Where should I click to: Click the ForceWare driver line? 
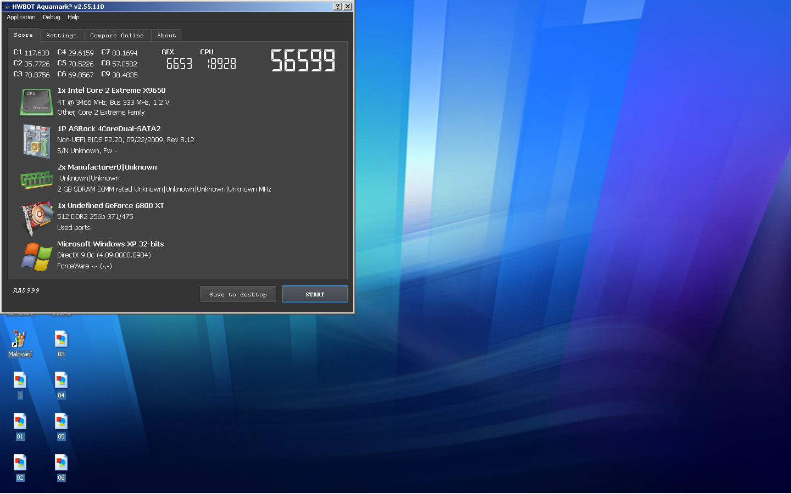85,266
